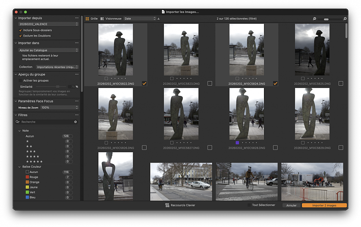Uncheck Inclure Sous-dossiers
The height and width of the screenshot is (227, 361).
(x=20, y=30)
